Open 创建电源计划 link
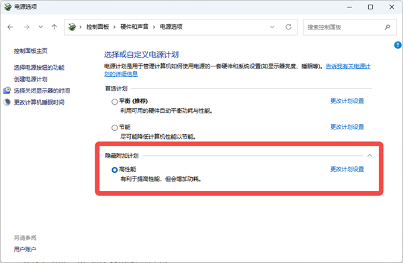Screen dimensions: 403x263 (x=31, y=79)
